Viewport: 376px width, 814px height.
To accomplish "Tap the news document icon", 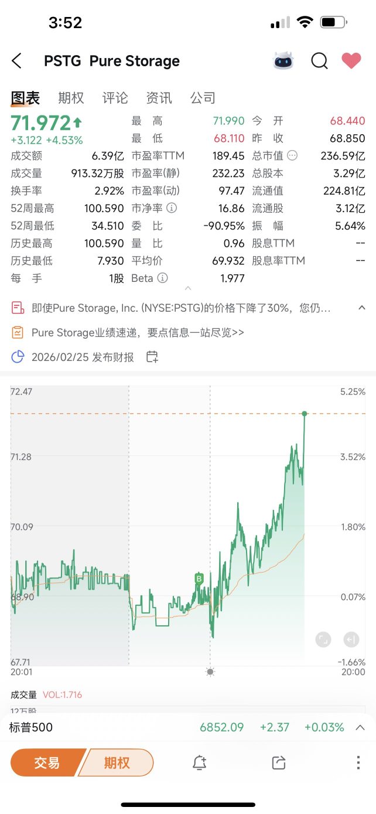I will [x=18, y=308].
